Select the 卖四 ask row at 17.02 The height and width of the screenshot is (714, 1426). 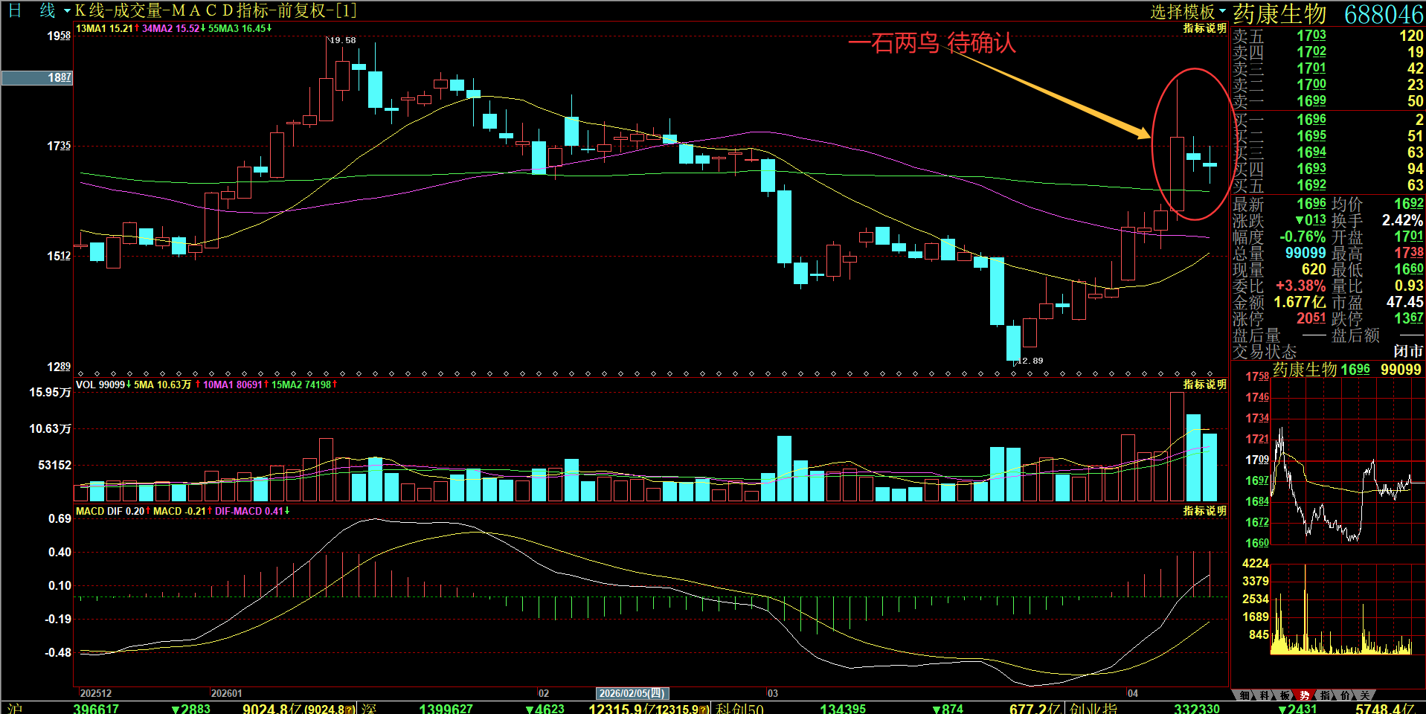[x=1328, y=52]
